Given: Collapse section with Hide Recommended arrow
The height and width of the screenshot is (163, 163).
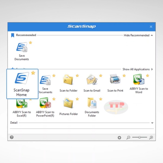Looking at the screenshot, I should [152, 35].
